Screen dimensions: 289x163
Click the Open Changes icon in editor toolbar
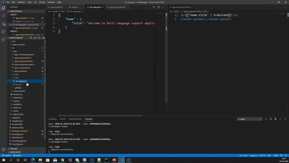pyautogui.click(x=154, y=7)
